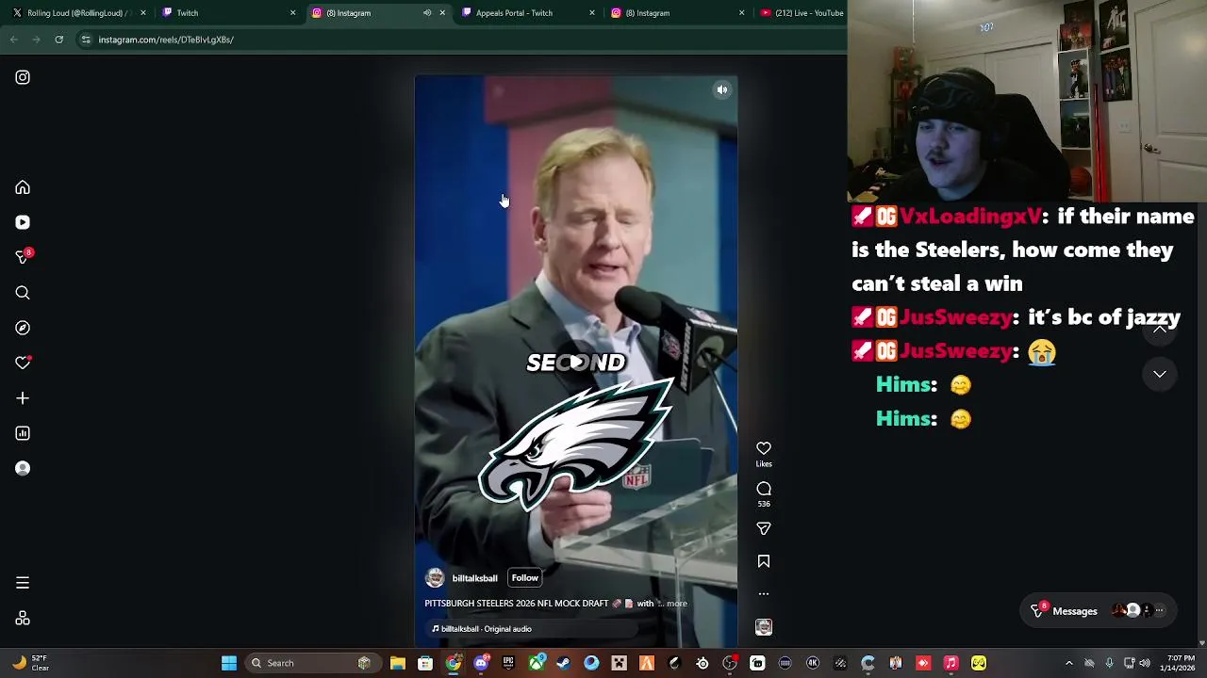Open Xbox app from the taskbar
Screen dimensions: 1207x678
[x=536, y=663]
